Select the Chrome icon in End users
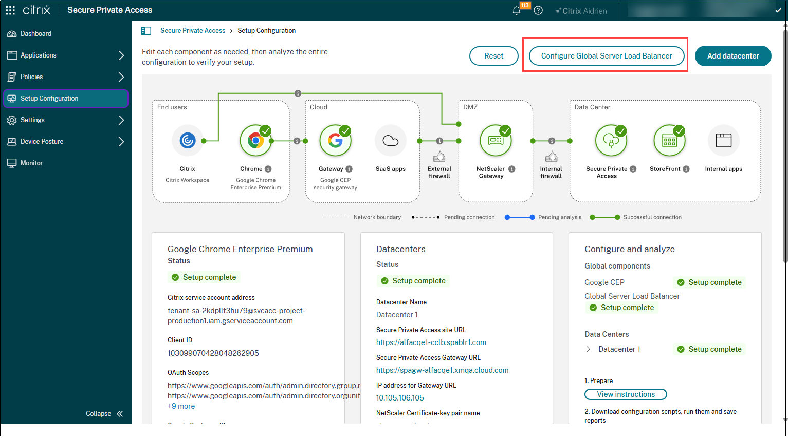Viewport: 788px width, 438px height. (255, 140)
